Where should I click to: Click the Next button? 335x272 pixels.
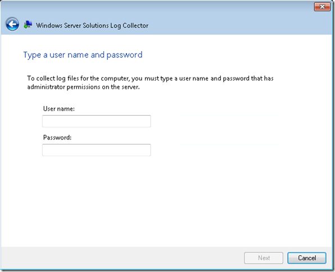264,258
